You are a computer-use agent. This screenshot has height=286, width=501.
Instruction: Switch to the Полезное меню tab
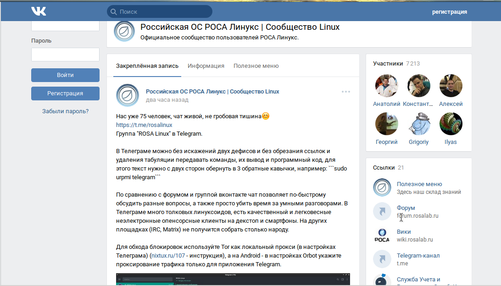pyautogui.click(x=256, y=66)
